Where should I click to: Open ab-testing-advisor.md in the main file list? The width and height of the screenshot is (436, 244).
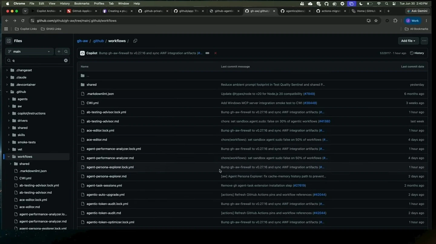103,121
